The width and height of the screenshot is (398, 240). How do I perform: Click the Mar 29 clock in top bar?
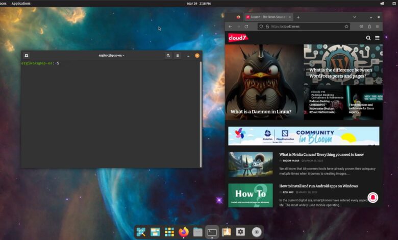[x=199, y=4]
